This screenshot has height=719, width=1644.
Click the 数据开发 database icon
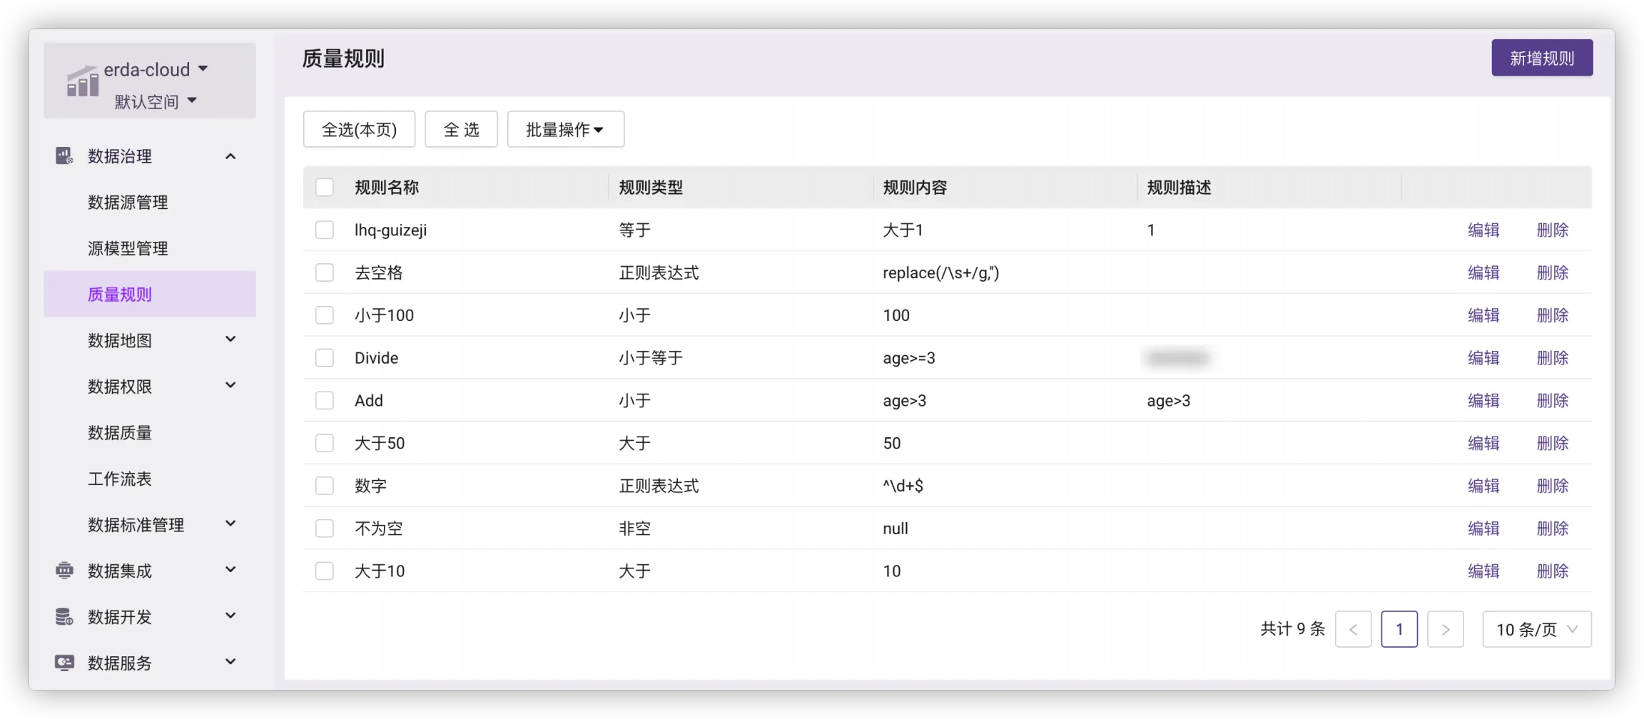[64, 617]
